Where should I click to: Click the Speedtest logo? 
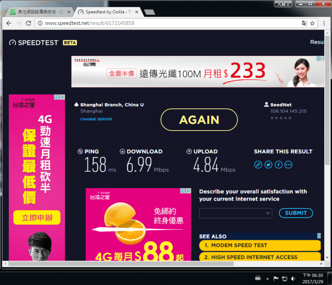tap(34, 43)
